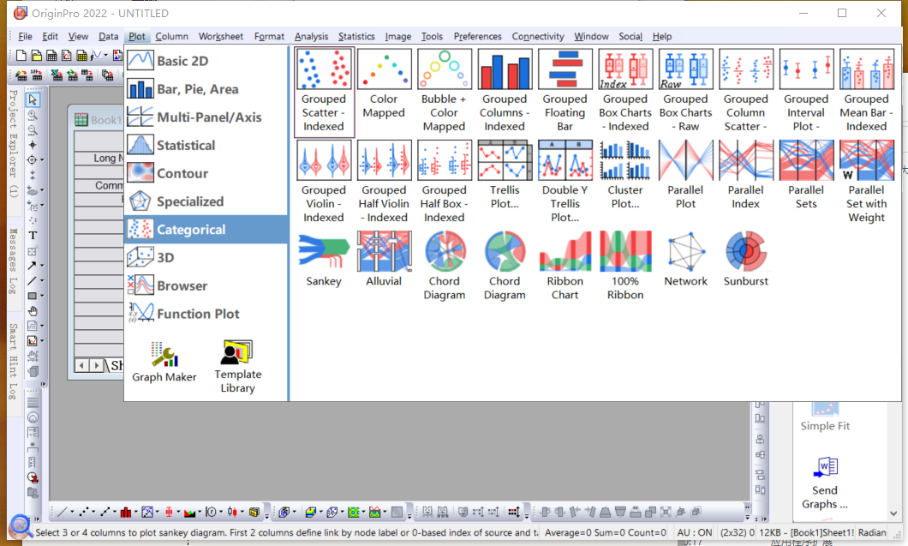Open Send Graphs to Word app
Viewport: 908px width, 546px height.
825,483
